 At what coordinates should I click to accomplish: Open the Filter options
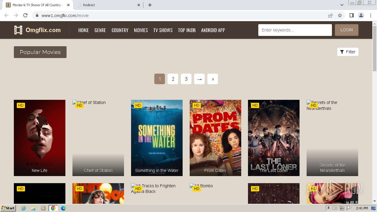(x=348, y=52)
